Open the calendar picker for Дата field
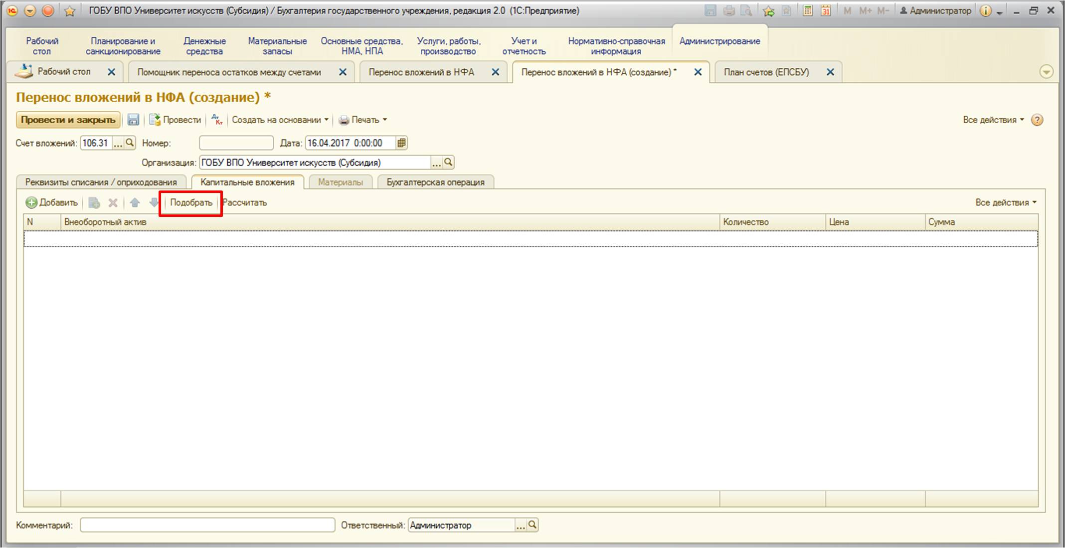This screenshot has width=1065, height=548. [x=401, y=143]
